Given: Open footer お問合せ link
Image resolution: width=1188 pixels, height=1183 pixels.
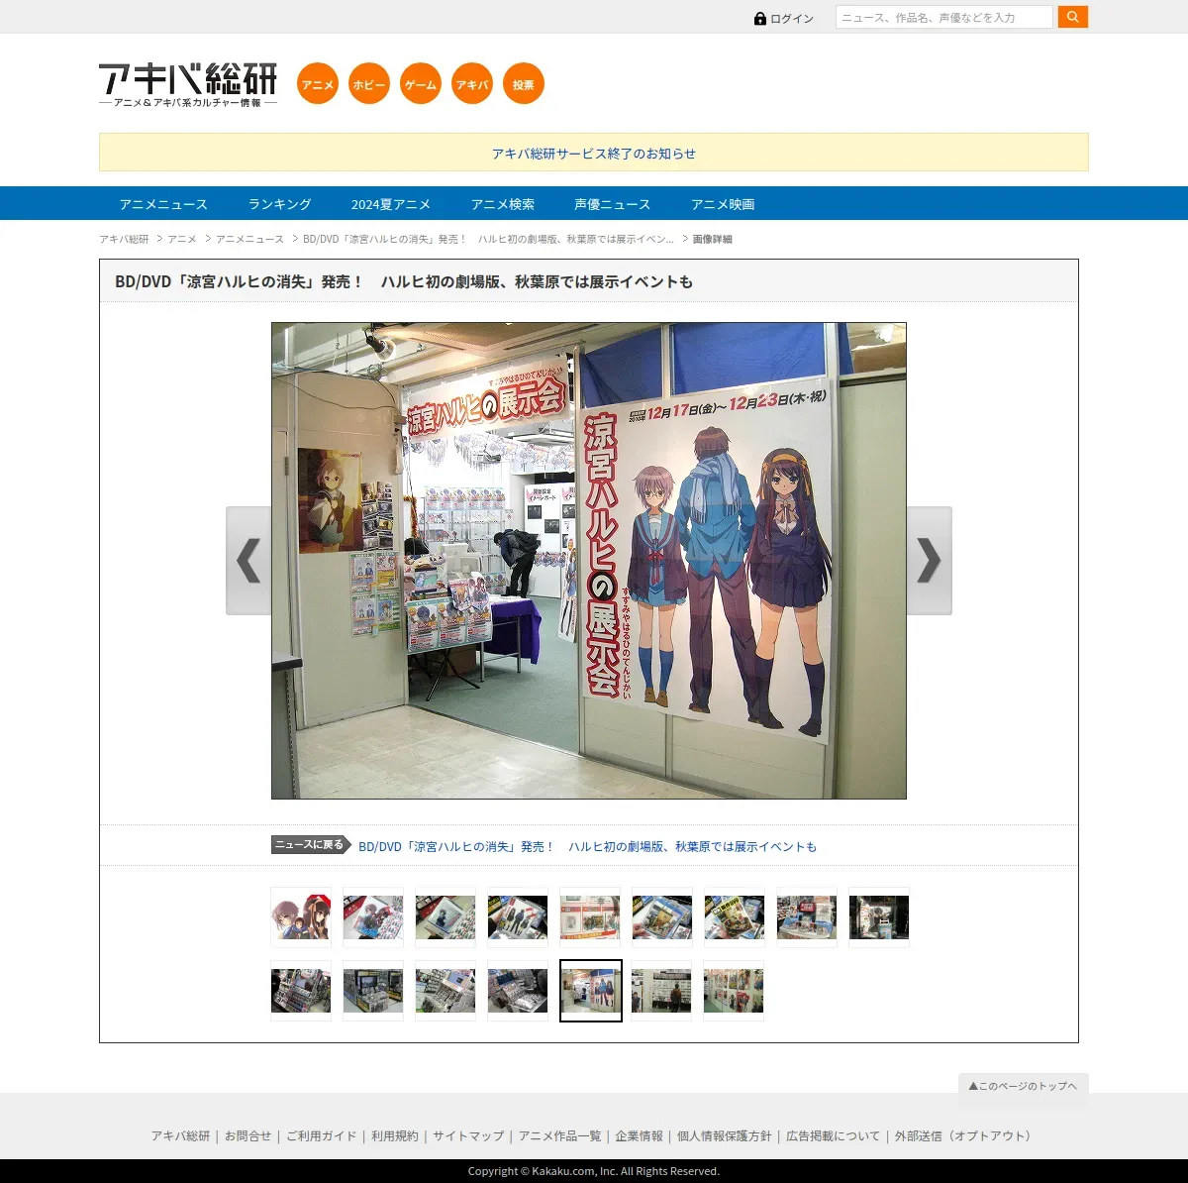Looking at the screenshot, I should pos(247,1135).
